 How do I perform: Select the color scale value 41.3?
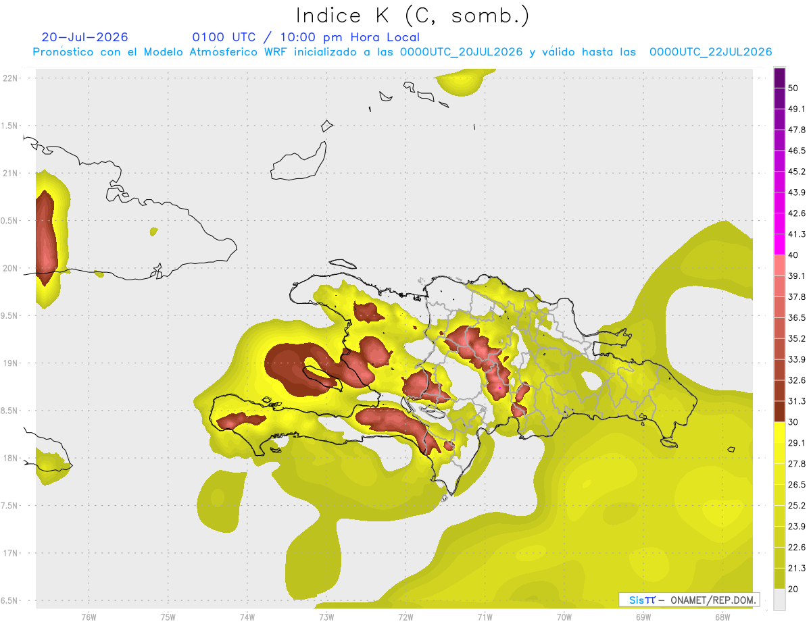(x=797, y=234)
